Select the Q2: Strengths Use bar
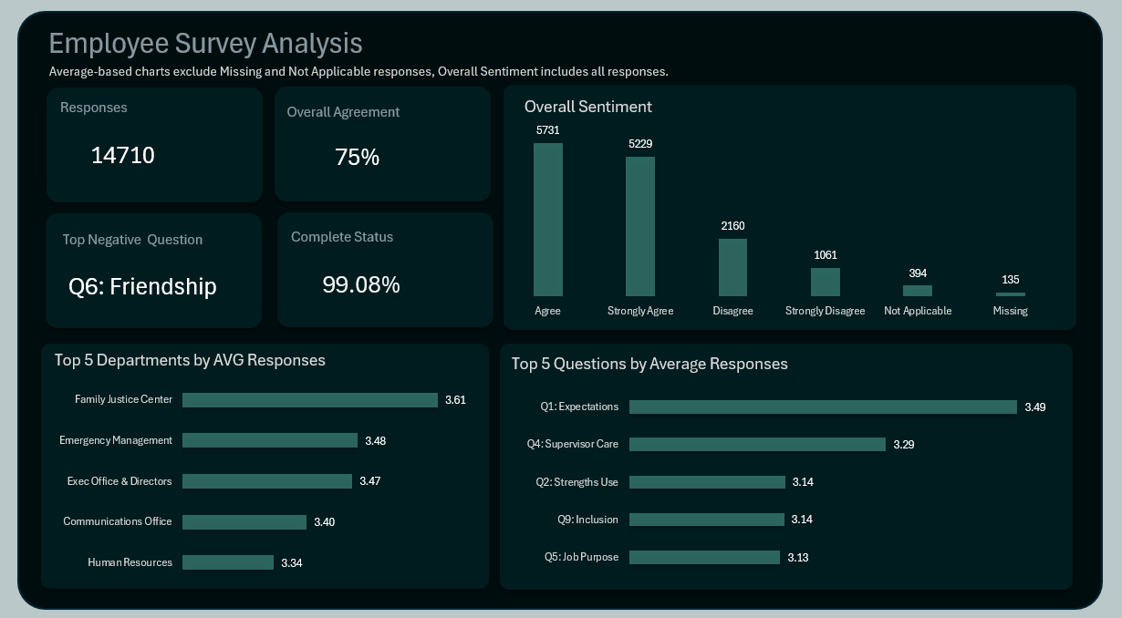 pyautogui.click(x=707, y=482)
